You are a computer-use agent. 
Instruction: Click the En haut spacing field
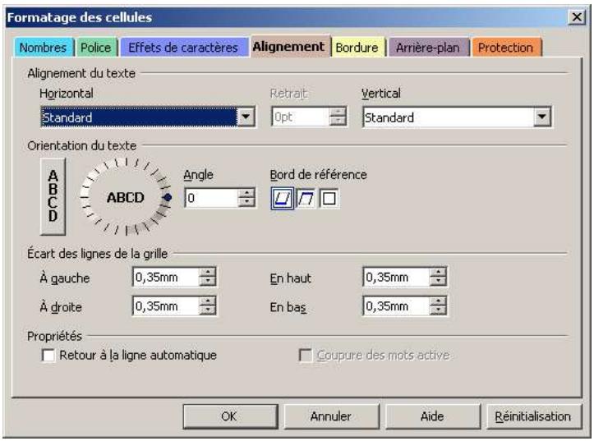[x=396, y=277]
